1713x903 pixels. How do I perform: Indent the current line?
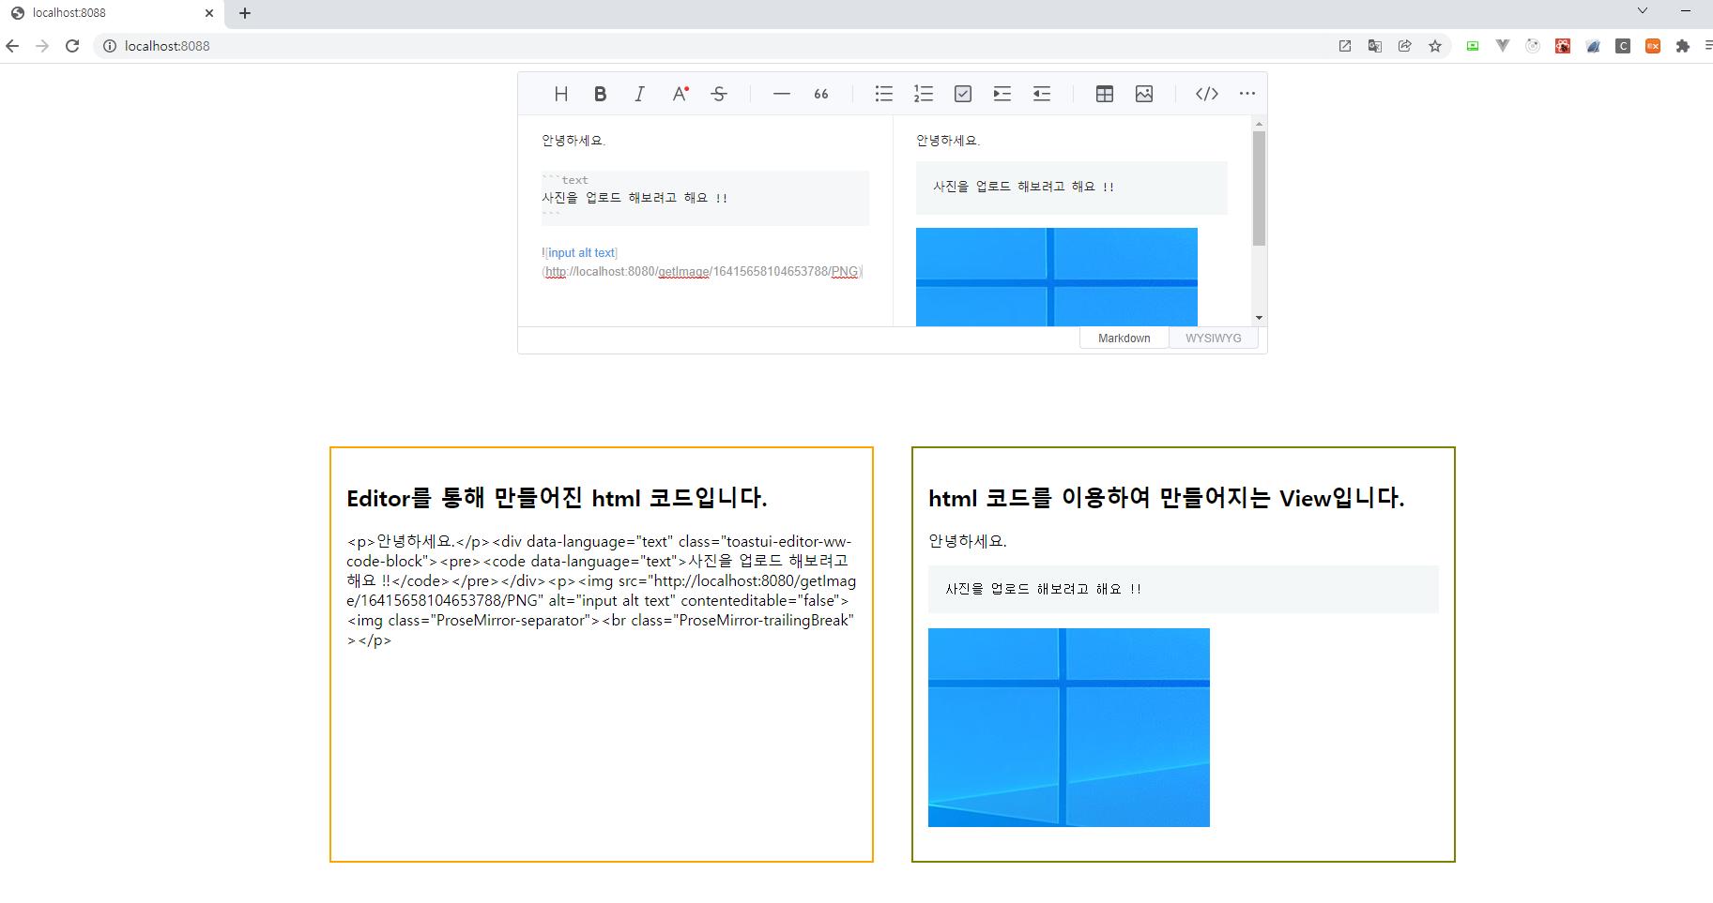[1002, 94]
